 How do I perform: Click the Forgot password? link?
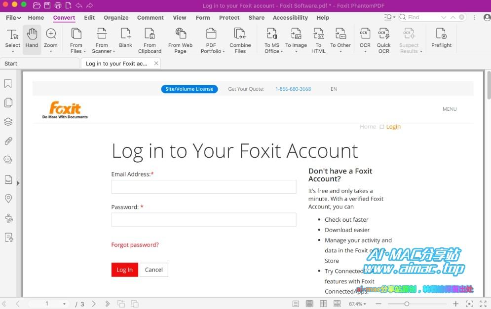pyautogui.click(x=135, y=244)
